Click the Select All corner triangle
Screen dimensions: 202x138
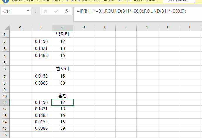click(6, 28)
